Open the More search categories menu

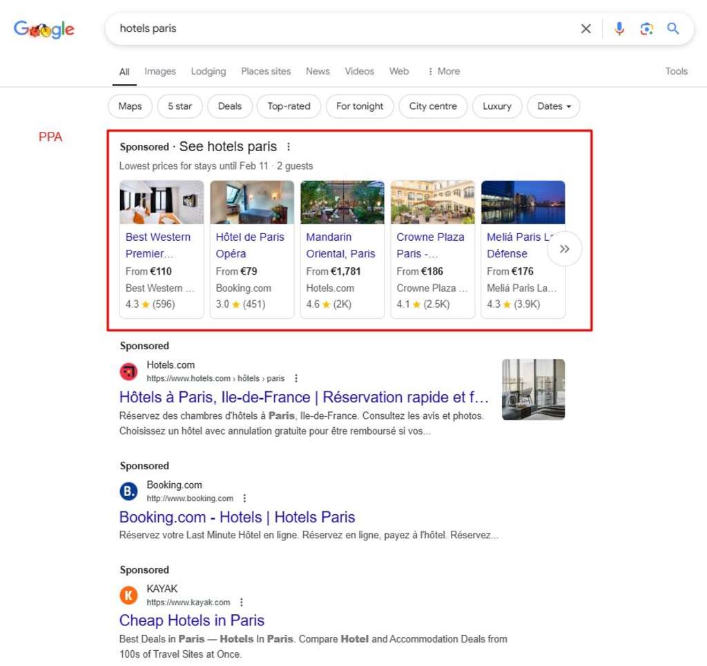point(443,71)
